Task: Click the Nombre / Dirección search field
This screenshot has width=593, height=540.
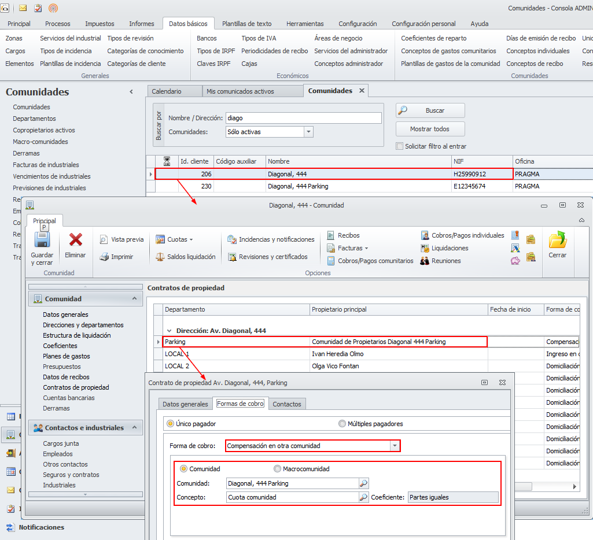Action: (303, 118)
